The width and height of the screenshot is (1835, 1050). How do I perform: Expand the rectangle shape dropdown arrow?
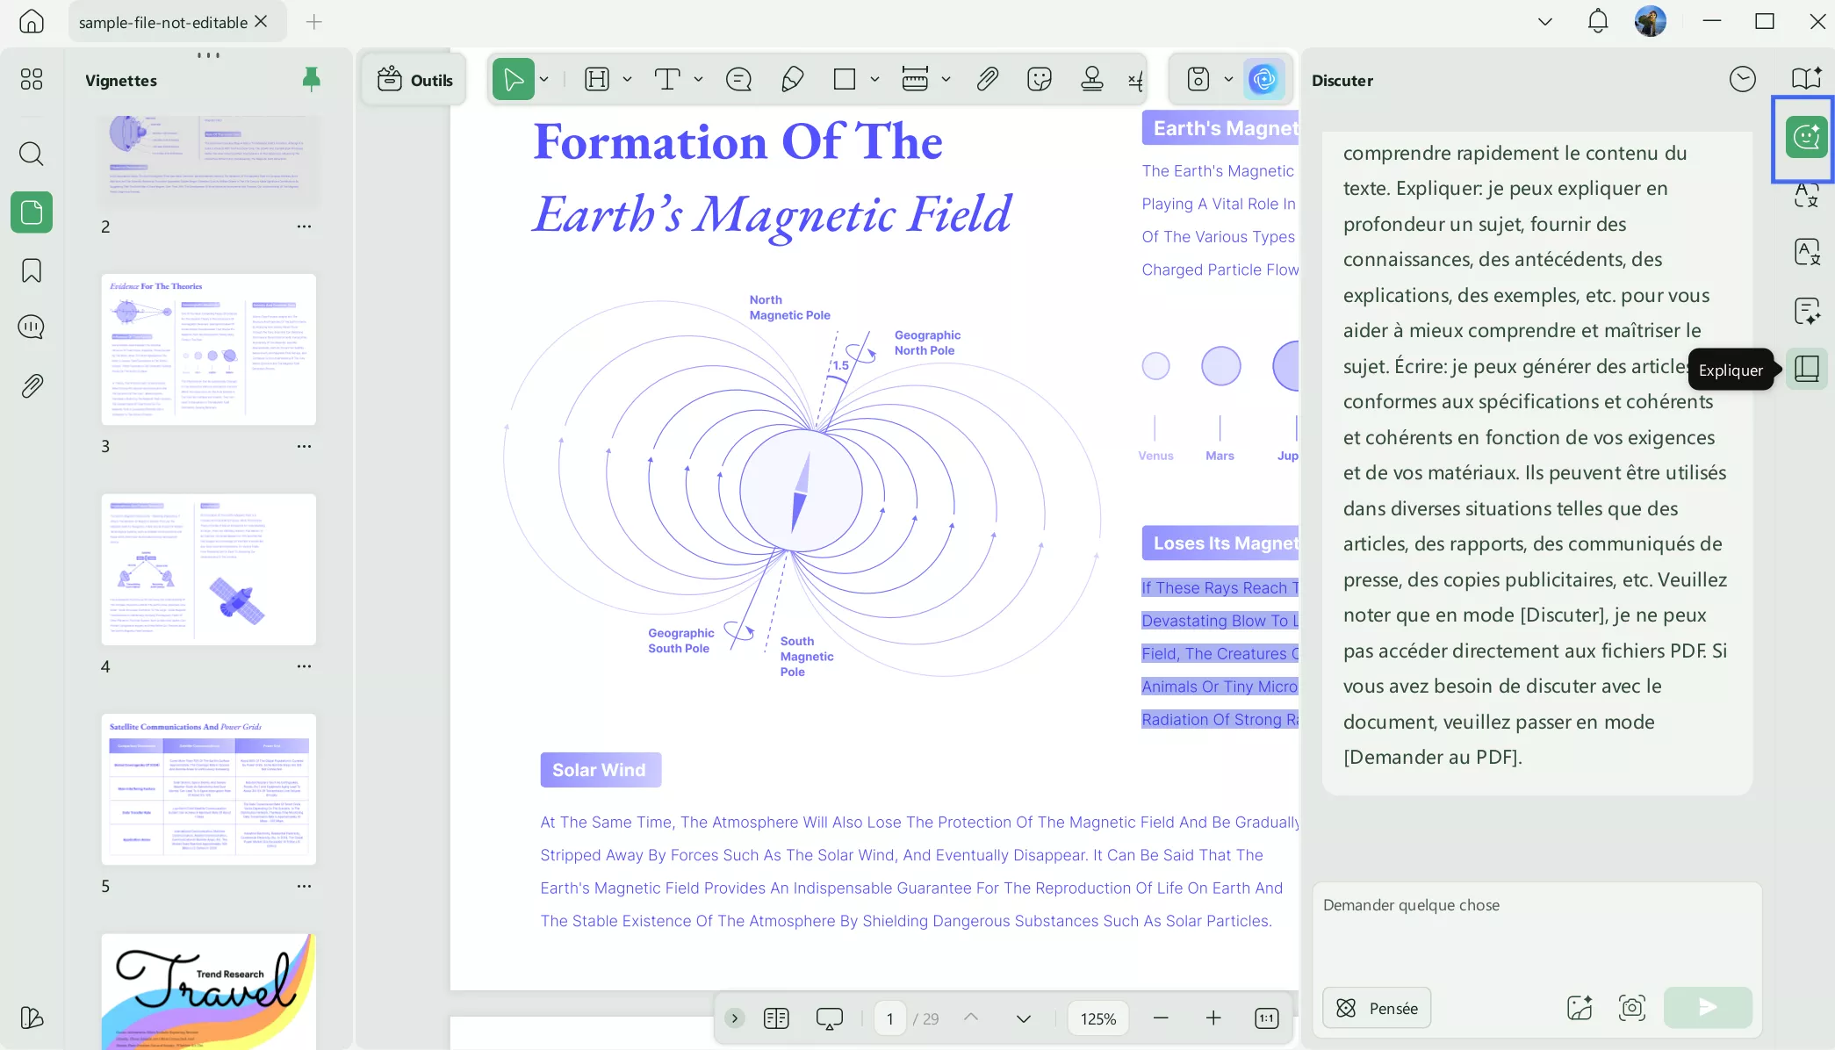point(875,80)
